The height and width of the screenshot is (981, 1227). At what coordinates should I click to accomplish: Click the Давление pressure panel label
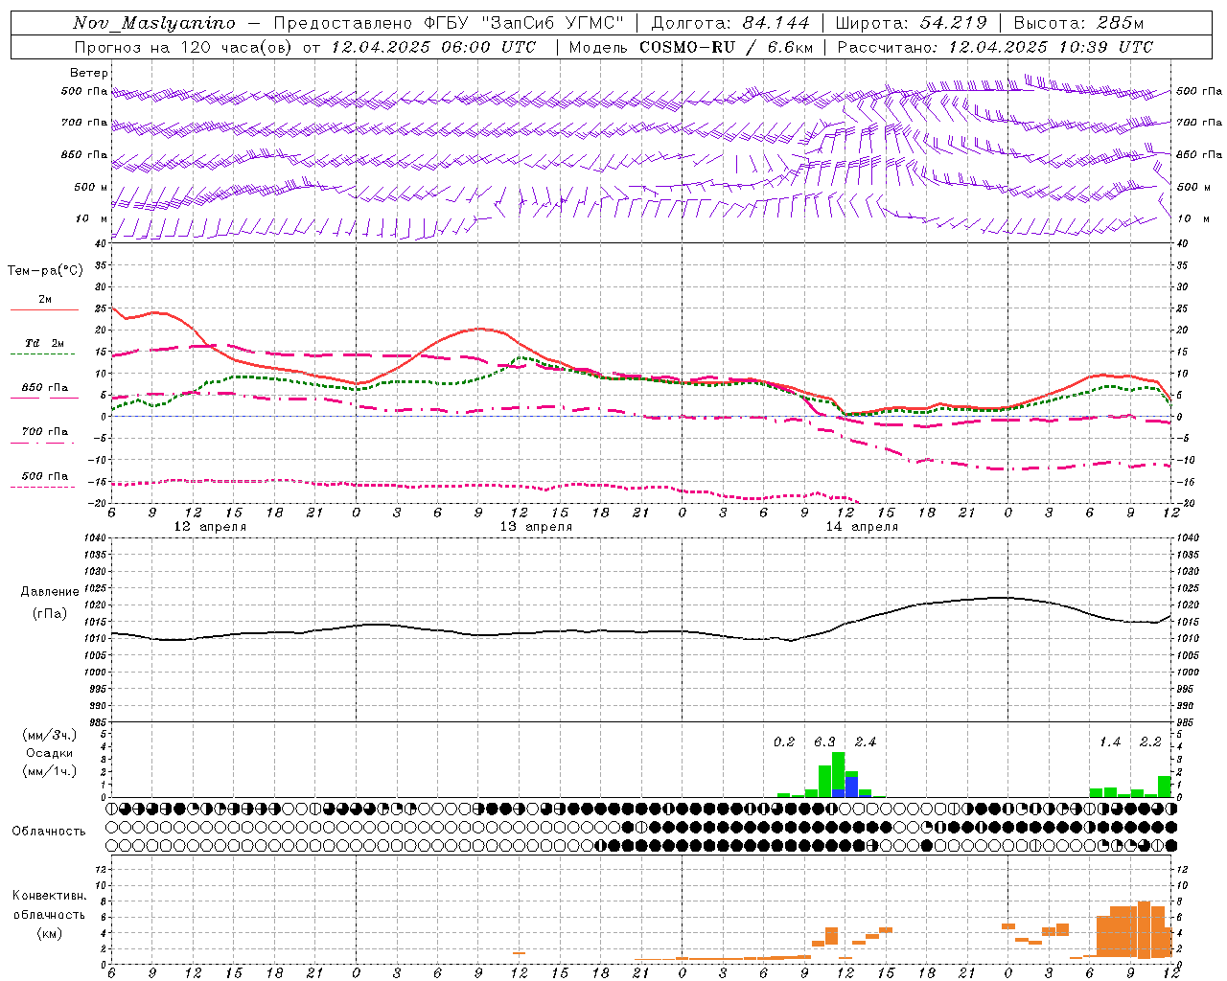tap(50, 592)
